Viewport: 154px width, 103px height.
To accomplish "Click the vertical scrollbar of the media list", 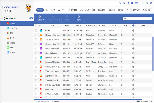I will pos(153,54).
